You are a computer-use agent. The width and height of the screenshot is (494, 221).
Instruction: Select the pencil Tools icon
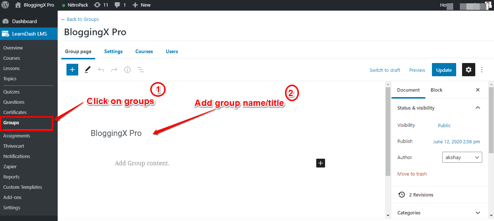[x=87, y=70]
